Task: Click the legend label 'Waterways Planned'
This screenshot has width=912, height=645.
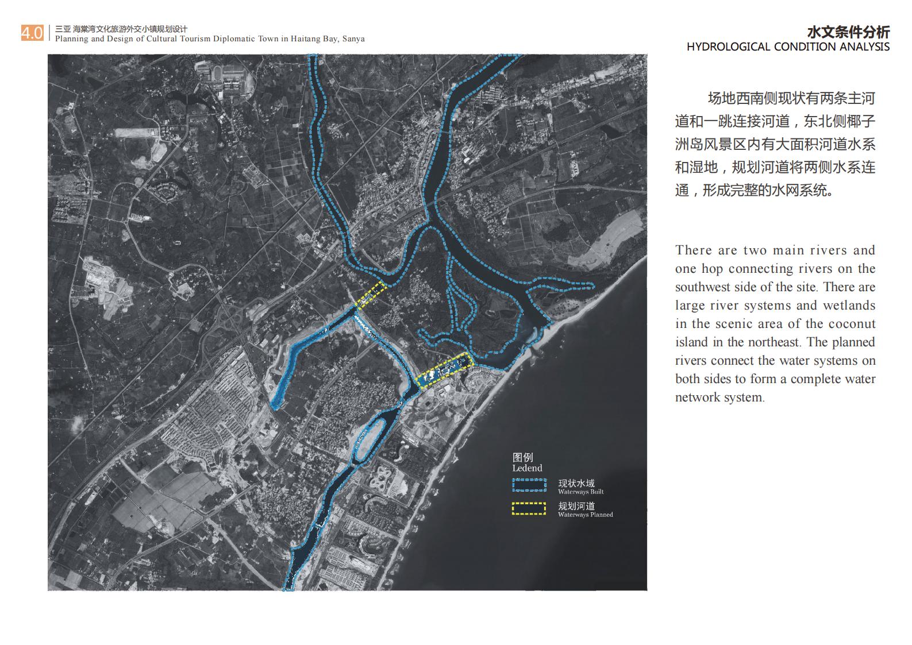Action: (x=586, y=515)
